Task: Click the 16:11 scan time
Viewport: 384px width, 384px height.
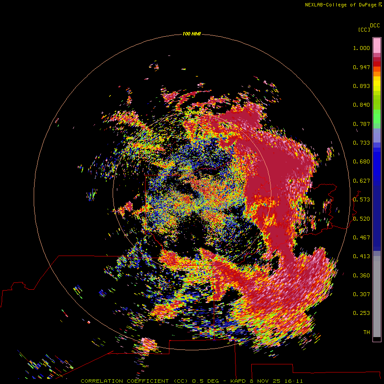Action: [294, 381]
